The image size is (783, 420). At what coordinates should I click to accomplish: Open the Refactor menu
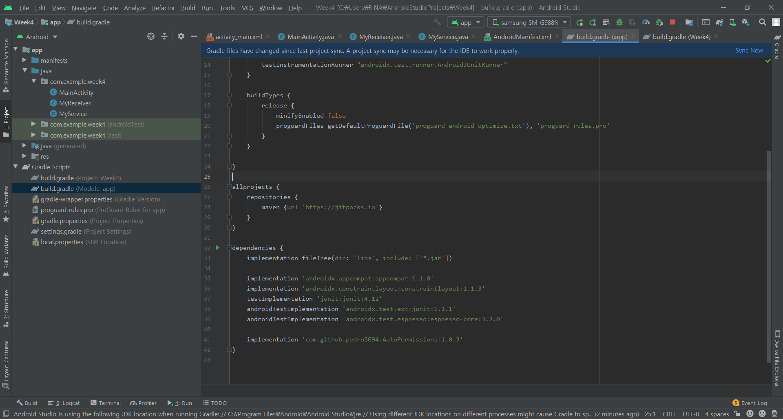tap(163, 8)
